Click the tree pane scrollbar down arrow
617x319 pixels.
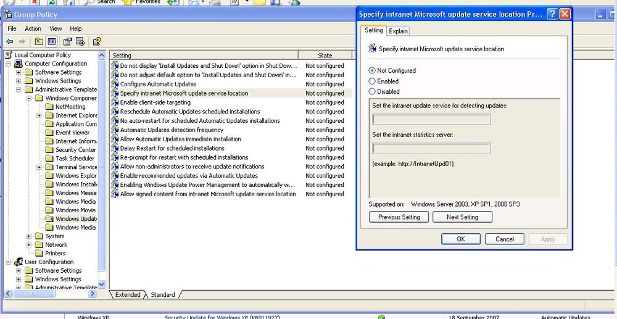click(x=102, y=284)
